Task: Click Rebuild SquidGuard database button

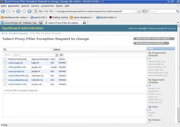Action: 151,43
